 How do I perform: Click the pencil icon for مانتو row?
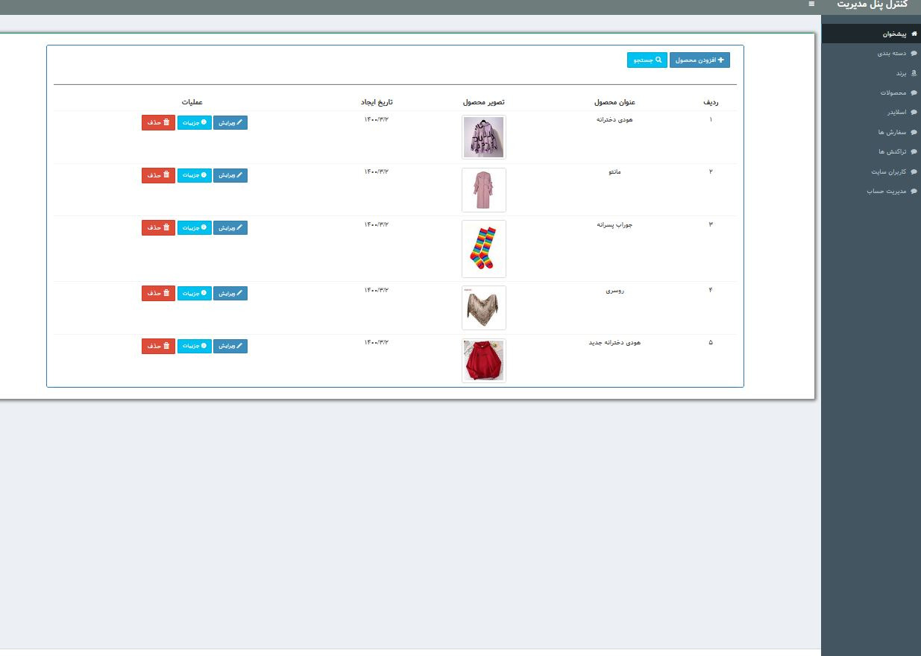(x=239, y=175)
